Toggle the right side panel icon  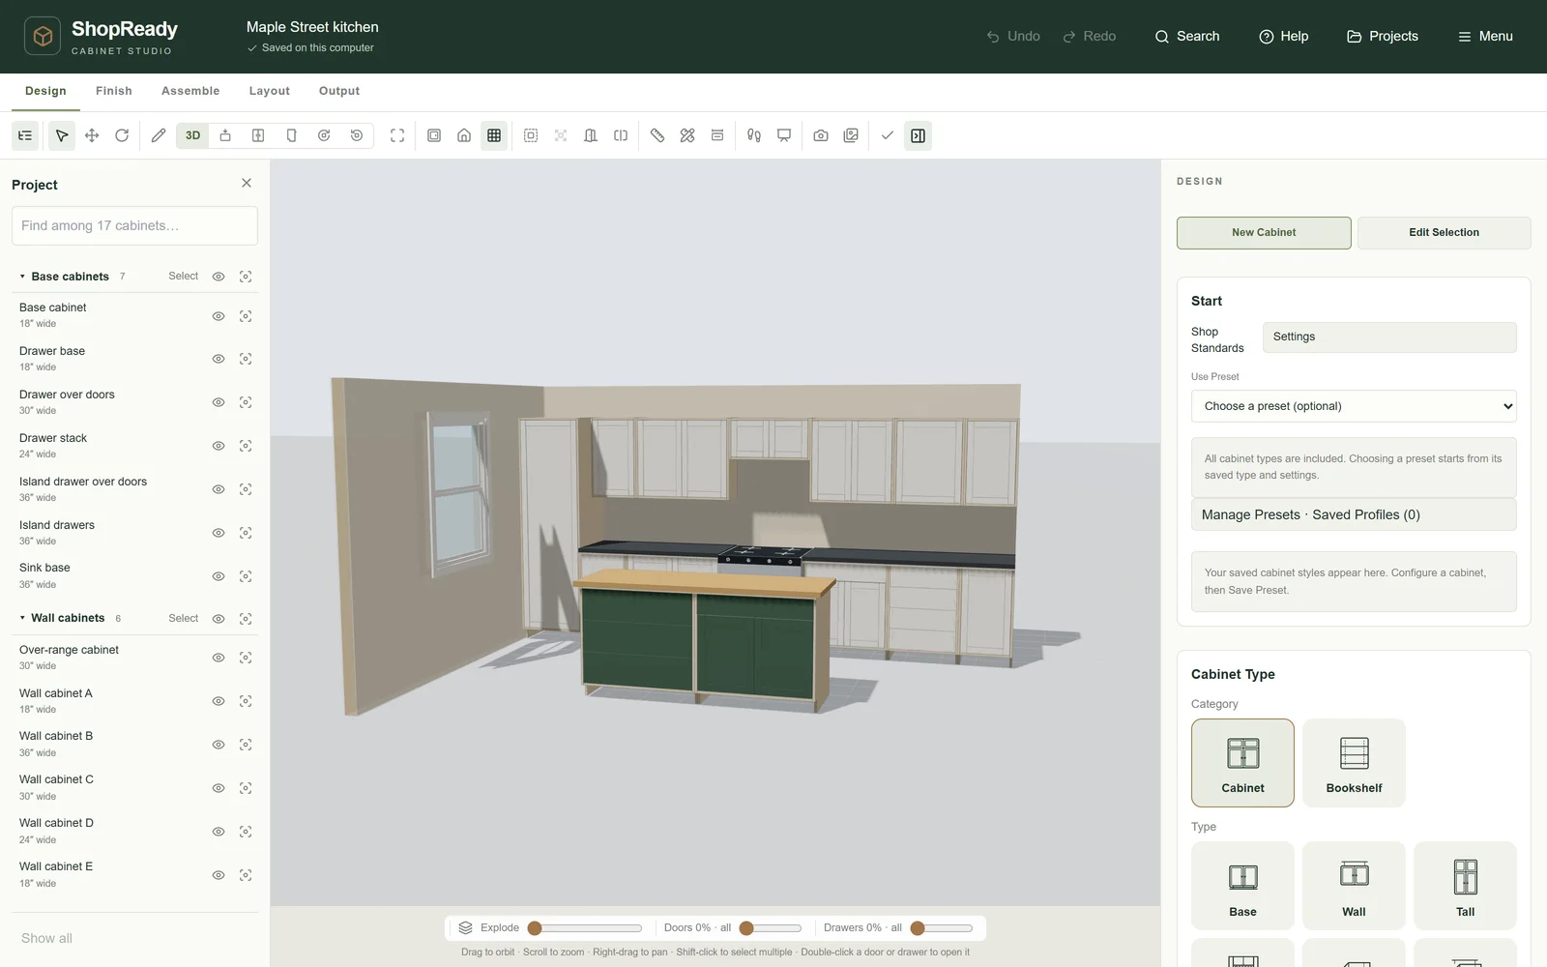point(918,135)
